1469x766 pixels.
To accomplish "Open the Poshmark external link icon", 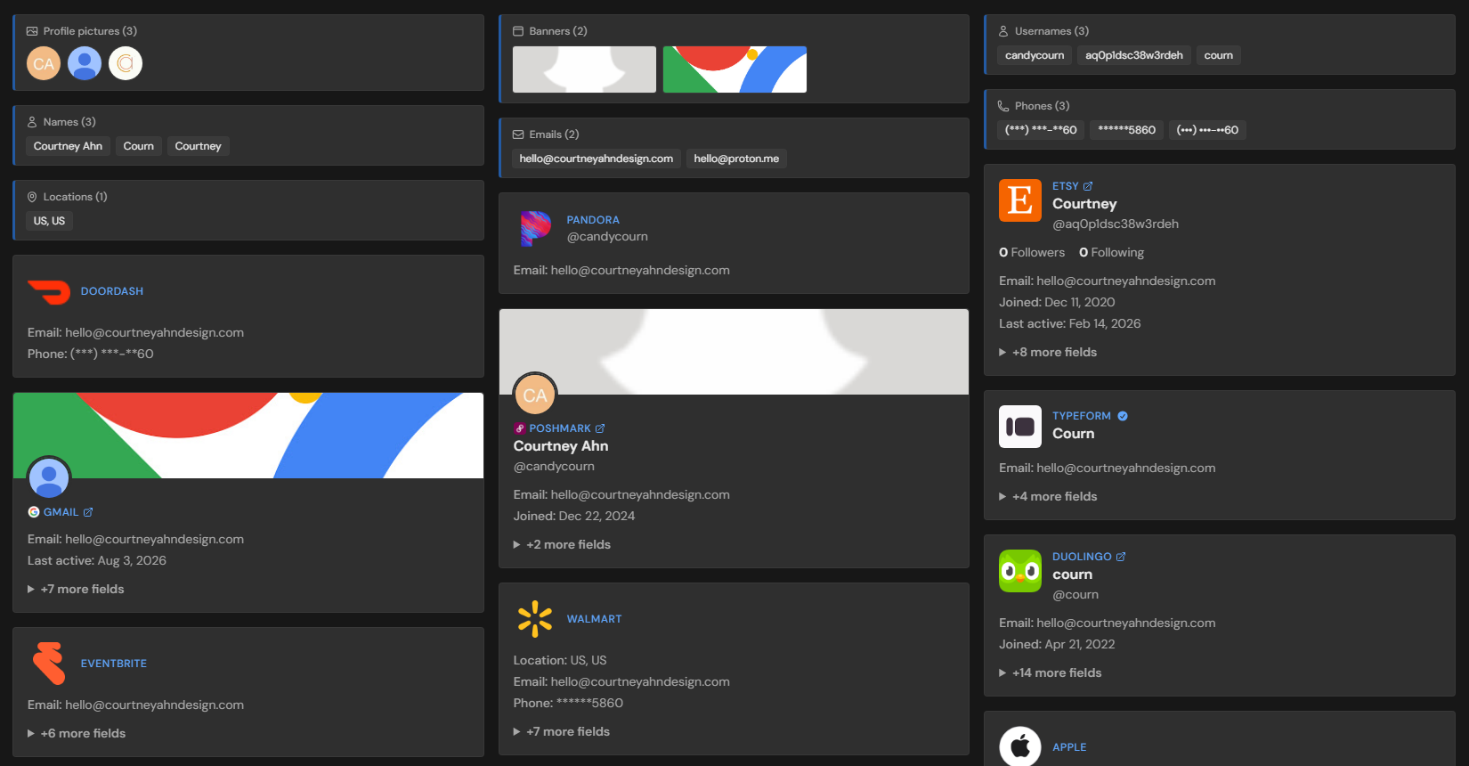I will [x=600, y=428].
